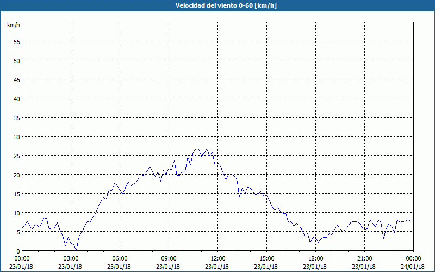Click the 15:00 time label on the x-axis
435x272 pixels.
(266, 258)
